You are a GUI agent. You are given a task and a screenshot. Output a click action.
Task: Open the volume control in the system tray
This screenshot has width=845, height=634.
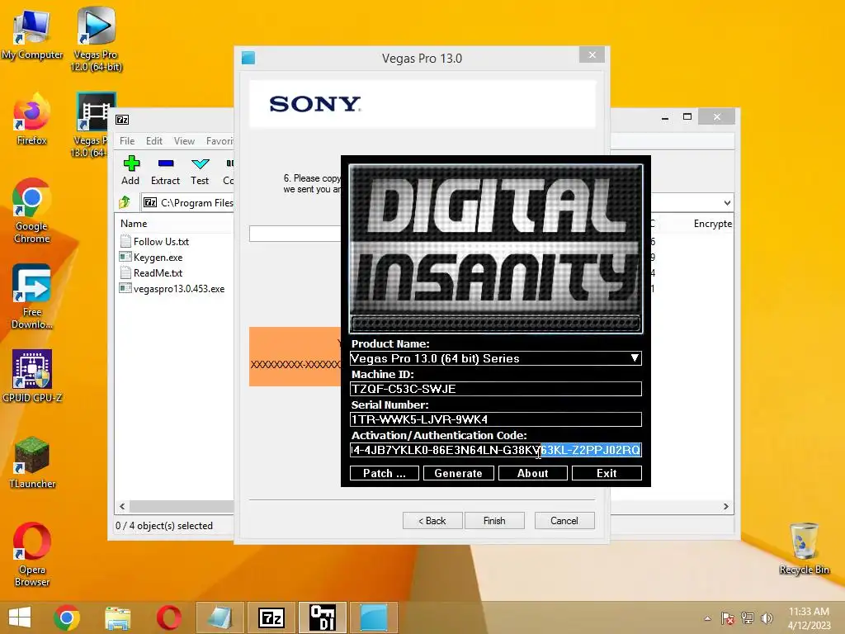coord(767,618)
